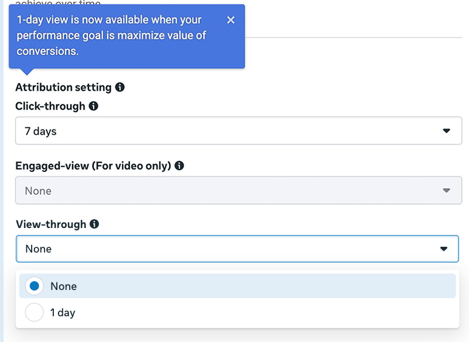
Task: Show info for the View-through setting
Action: pos(95,224)
